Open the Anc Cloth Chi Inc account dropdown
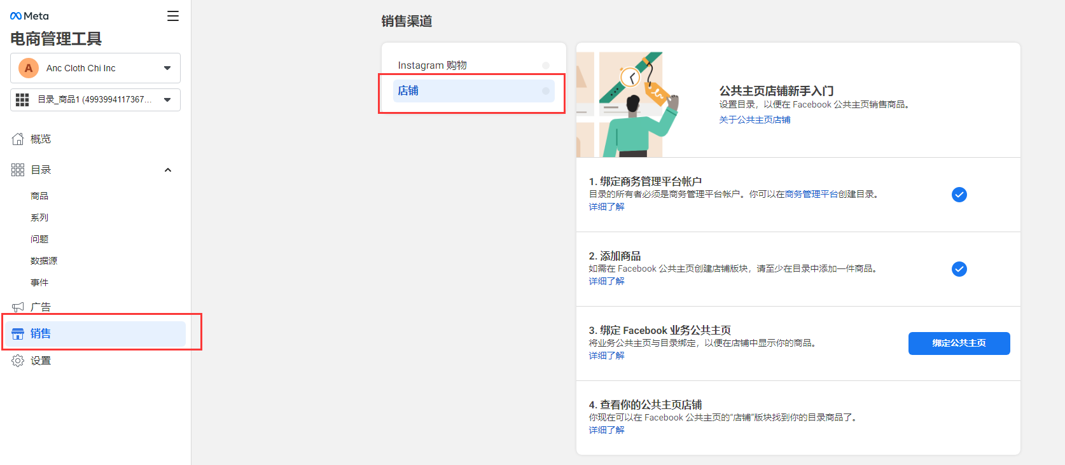The height and width of the screenshot is (465, 1065). [x=95, y=68]
